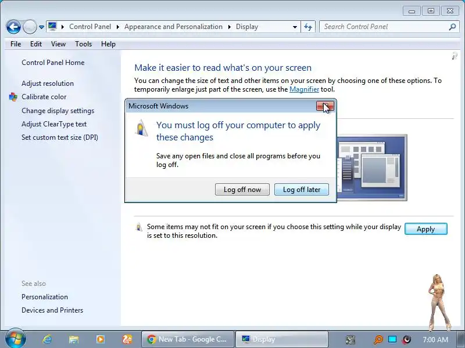
Task: Open Devices and Printers link
Action: 52,310
